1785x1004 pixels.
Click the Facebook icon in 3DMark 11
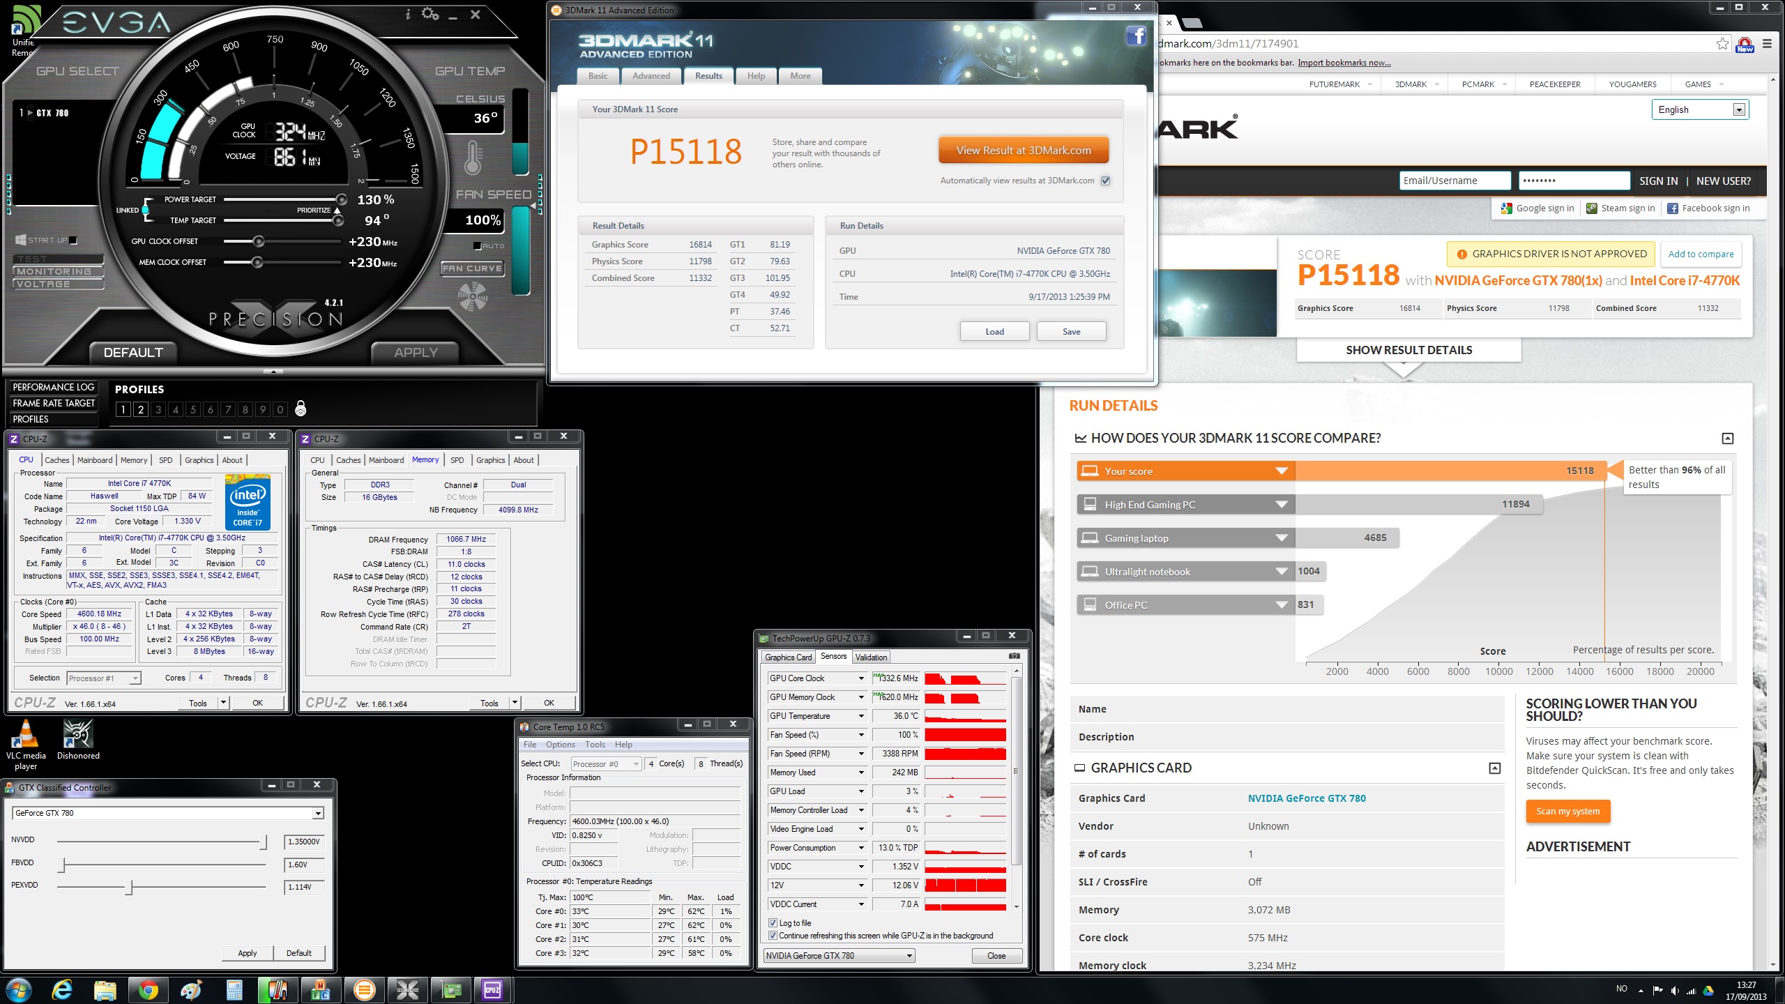coord(1136,36)
